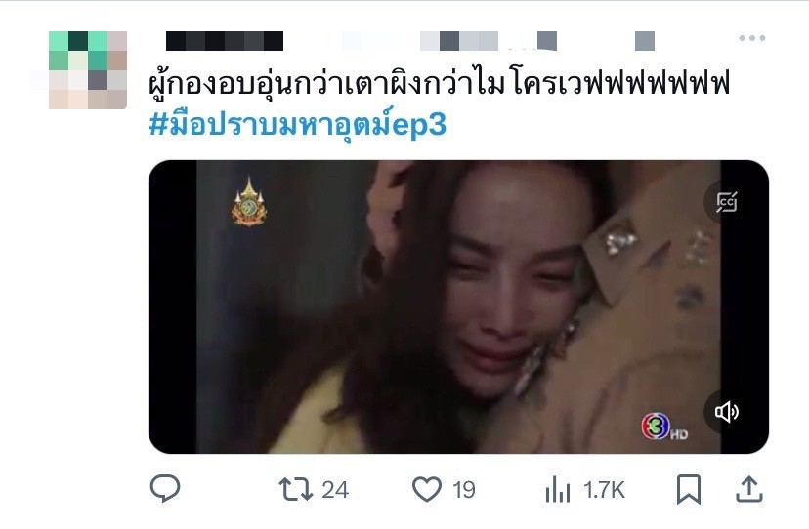Screen dimensions: 809x529
Task: Open the reply speech bubble icon
Action: point(165,488)
